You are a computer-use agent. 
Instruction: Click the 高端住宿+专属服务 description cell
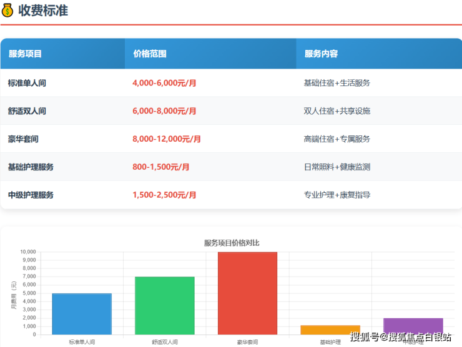click(337, 139)
